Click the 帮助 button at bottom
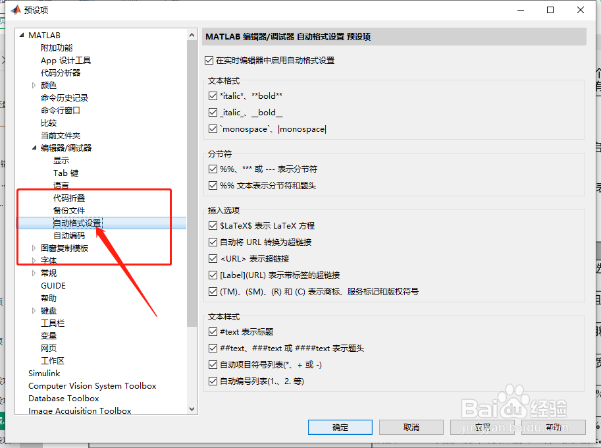601x448 pixels. (554, 427)
